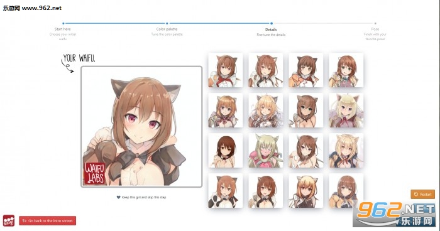Viewport: 440px width, 231px height.
Task: Jump to the Start here step
Action: point(63,29)
